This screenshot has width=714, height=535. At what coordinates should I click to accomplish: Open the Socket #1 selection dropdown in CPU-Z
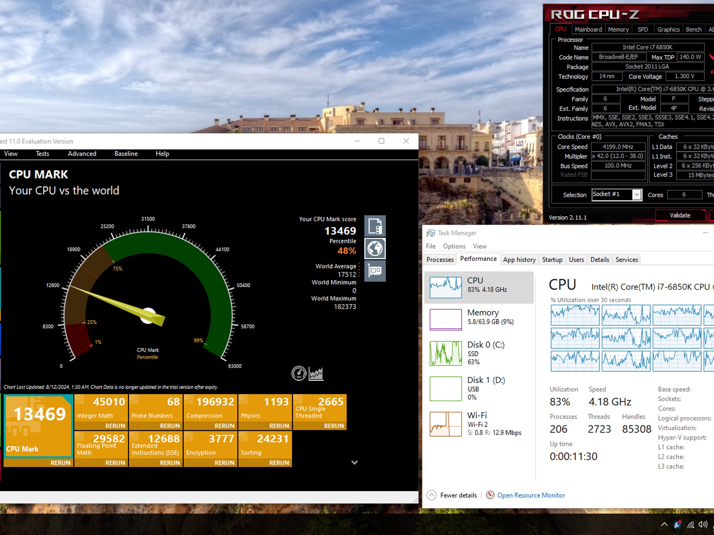pos(637,195)
